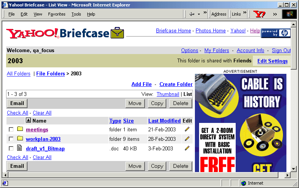Click the Windows flag throbber icon
The height and width of the screenshot is (188, 299).
[x=289, y=14]
